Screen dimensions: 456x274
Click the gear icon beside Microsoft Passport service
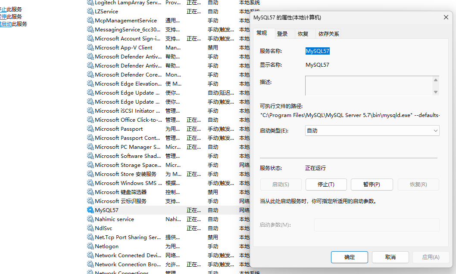point(90,129)
